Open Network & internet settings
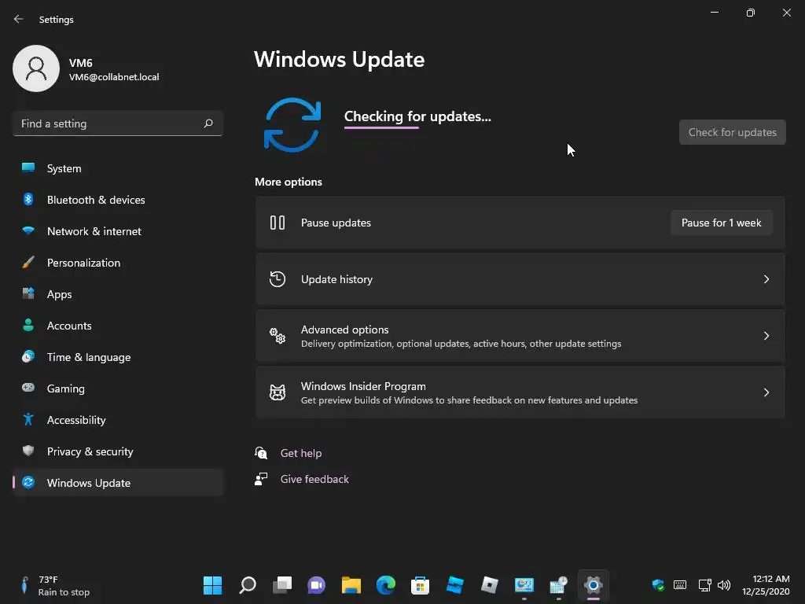The width and height of the screenshot is (805, 604). coord(118,231)
